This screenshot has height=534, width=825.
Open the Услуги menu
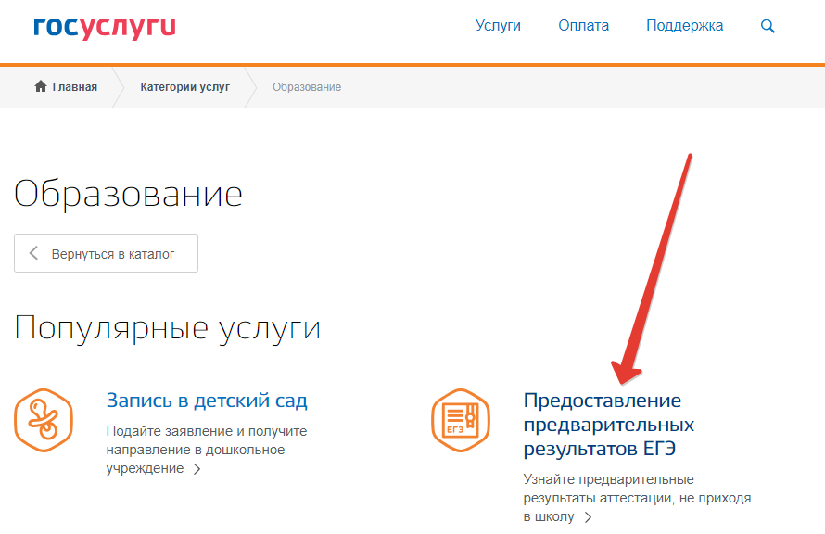coord(498,26)
